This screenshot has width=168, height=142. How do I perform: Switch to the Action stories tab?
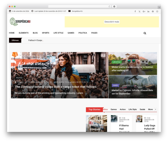pyautogui.click(x=123, y=109)
